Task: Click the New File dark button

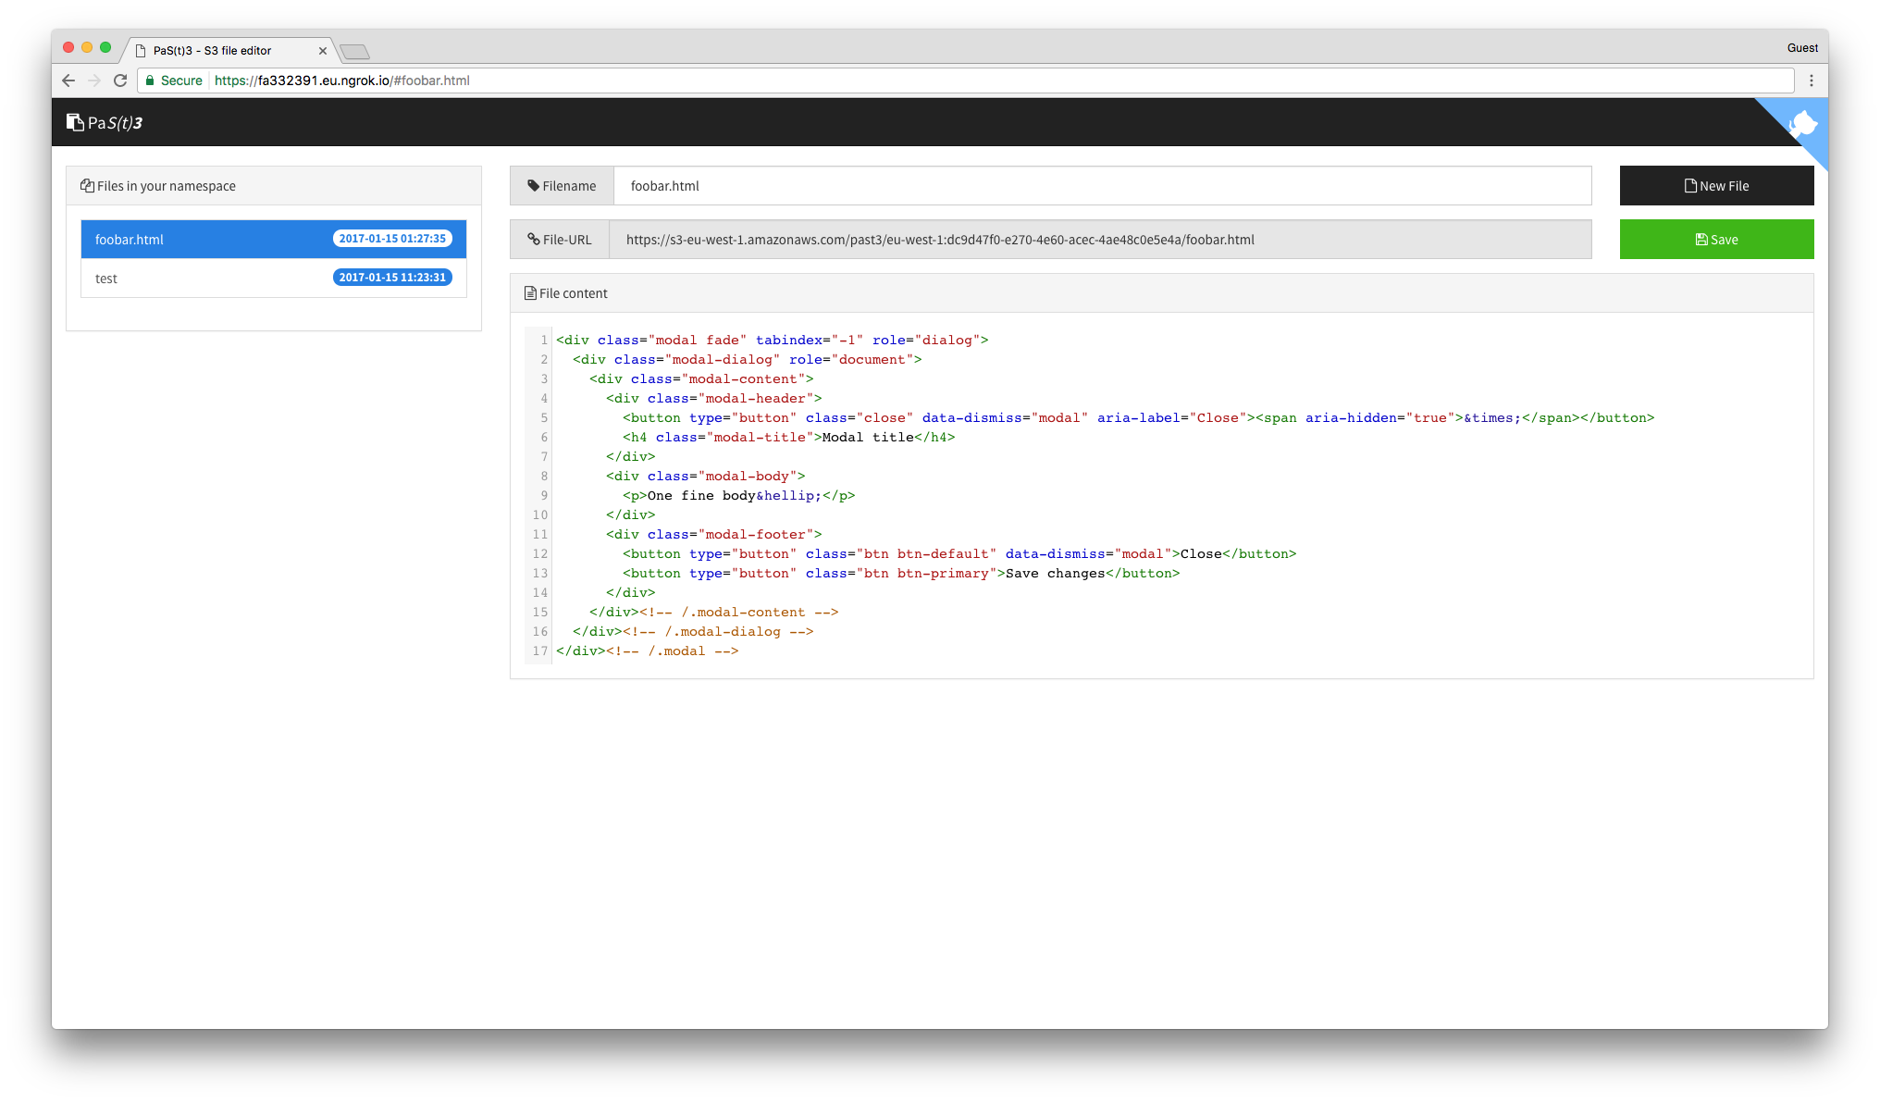Action: 1714,185
